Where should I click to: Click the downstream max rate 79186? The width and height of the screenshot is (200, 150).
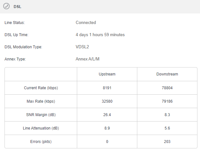pos(167,101)
